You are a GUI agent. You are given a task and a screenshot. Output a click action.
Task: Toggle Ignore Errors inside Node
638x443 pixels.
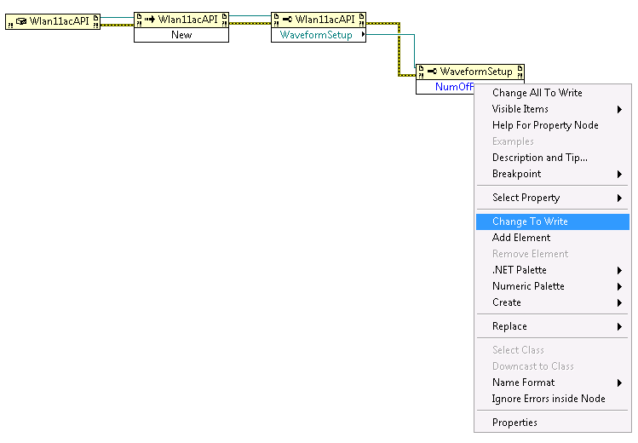549,399
